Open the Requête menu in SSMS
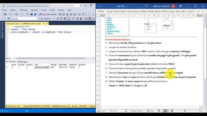This screenshot has width=207, height=116. coord(35,10)
